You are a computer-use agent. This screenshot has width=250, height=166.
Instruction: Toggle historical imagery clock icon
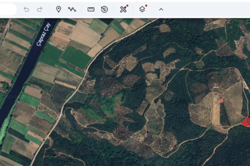pyautogui.click(x=104, y=9)
